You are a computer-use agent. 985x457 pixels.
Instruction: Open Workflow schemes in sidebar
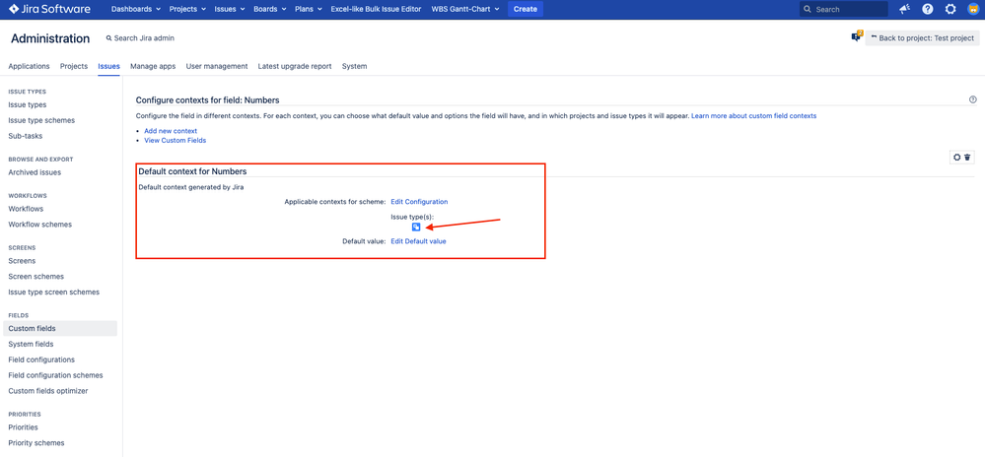point(40,225)
